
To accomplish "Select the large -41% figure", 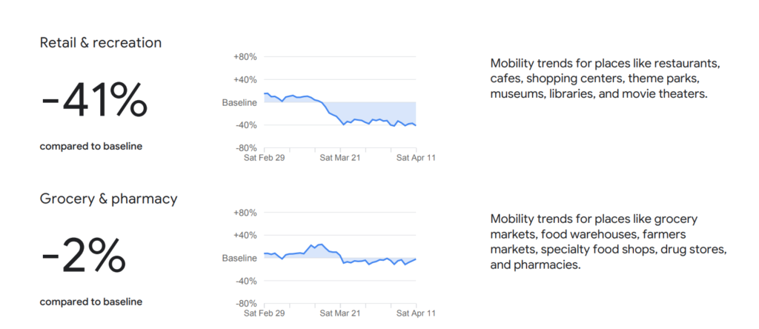I will pyautogui.click(x=94, y=102).
